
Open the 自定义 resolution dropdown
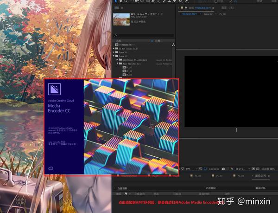point(242,169)
